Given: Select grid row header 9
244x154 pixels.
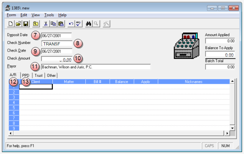Looking at the screenshot, I should coord(14,128).
